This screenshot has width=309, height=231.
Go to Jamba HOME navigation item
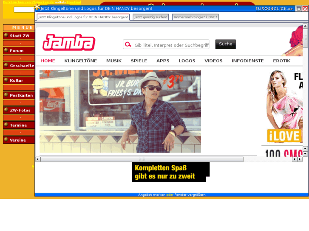[x=48, y=61]
